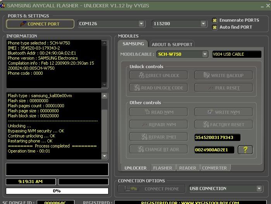Image resolution: width=271 pixels, height=204 pixels.
Task: Minimize the Samsung Anycall Flasher window
Action: (262, 6)
